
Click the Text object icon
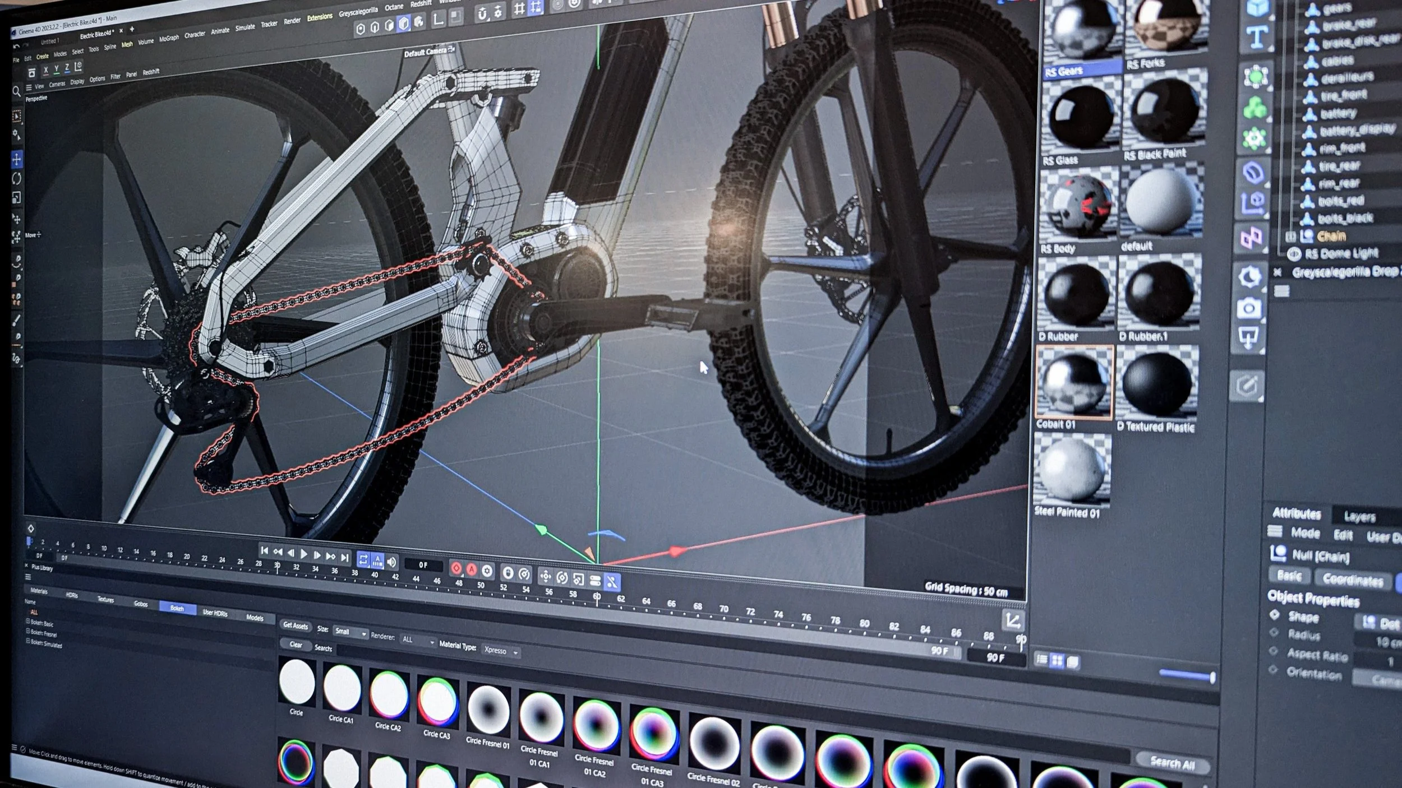pos(1257,37)
